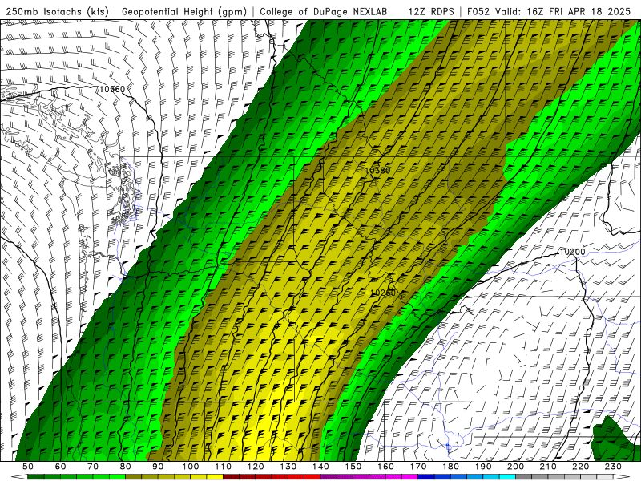Image resolution: width=641 pixels, height=481 pixels.
Task: Click the 200 value on the color scale
Action: [x=515, y=467]
